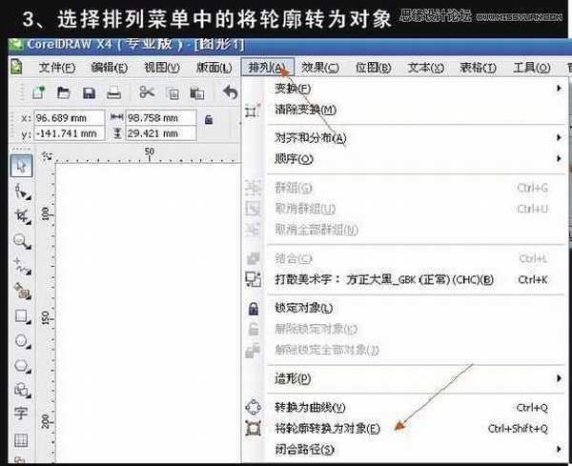Toggle the lock ratio padlock icon
The height and width of the screenshot is (466, 572).
tap(209, 119)
